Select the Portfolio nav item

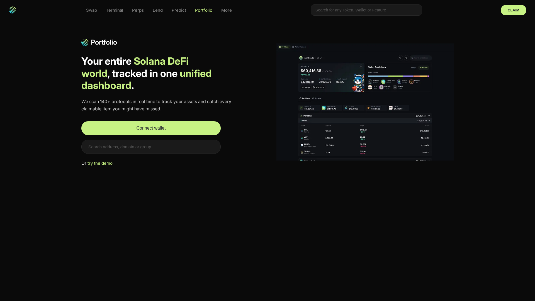click(x=204, y=10)
